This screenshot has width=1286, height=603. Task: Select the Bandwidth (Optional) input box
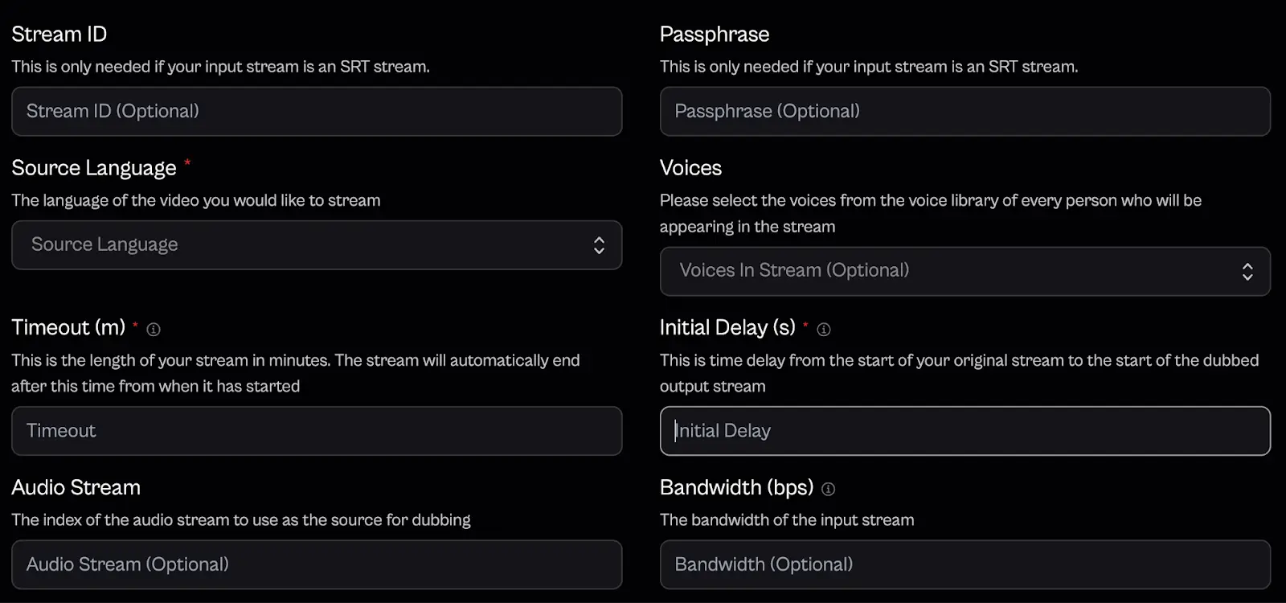coord(964,564)
